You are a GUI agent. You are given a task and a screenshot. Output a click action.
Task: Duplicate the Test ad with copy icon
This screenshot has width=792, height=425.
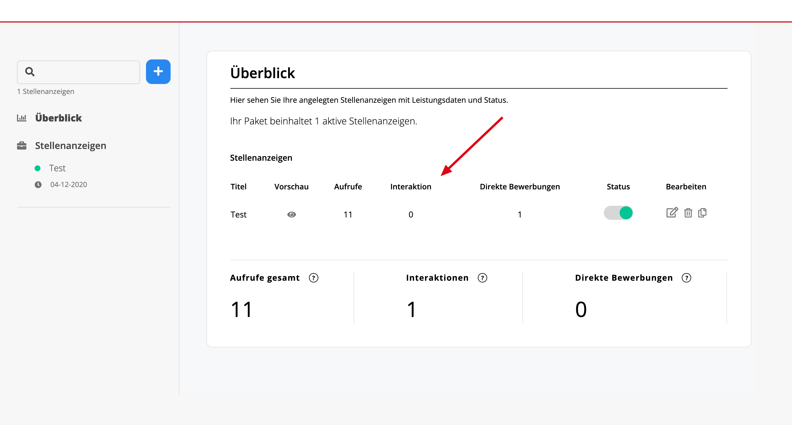point(703,213)
